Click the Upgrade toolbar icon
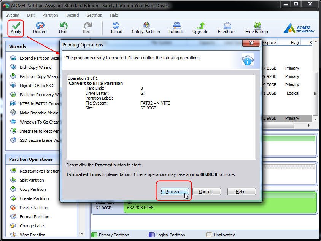Screen dimensions: 321x241 tap(200, 28)
